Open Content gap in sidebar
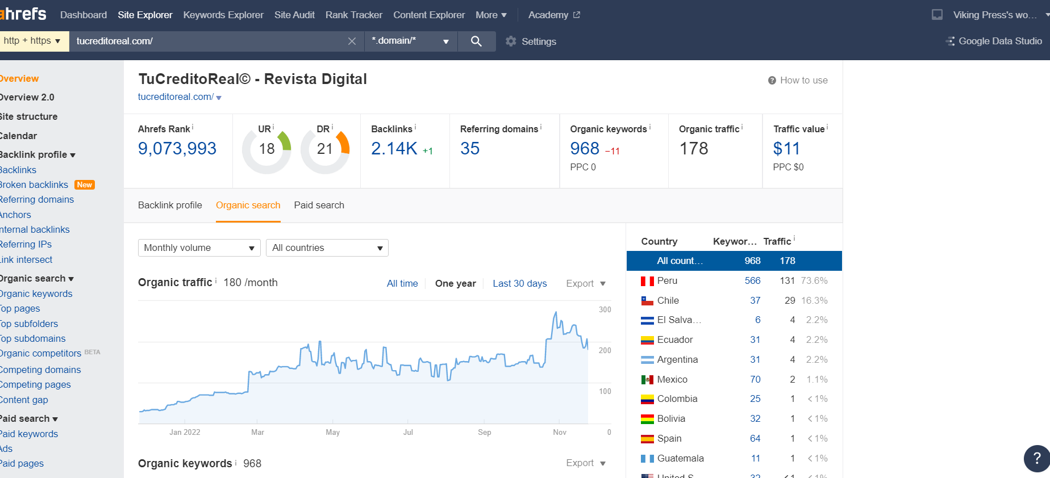 pyautogui.click(x=24, y=400)
